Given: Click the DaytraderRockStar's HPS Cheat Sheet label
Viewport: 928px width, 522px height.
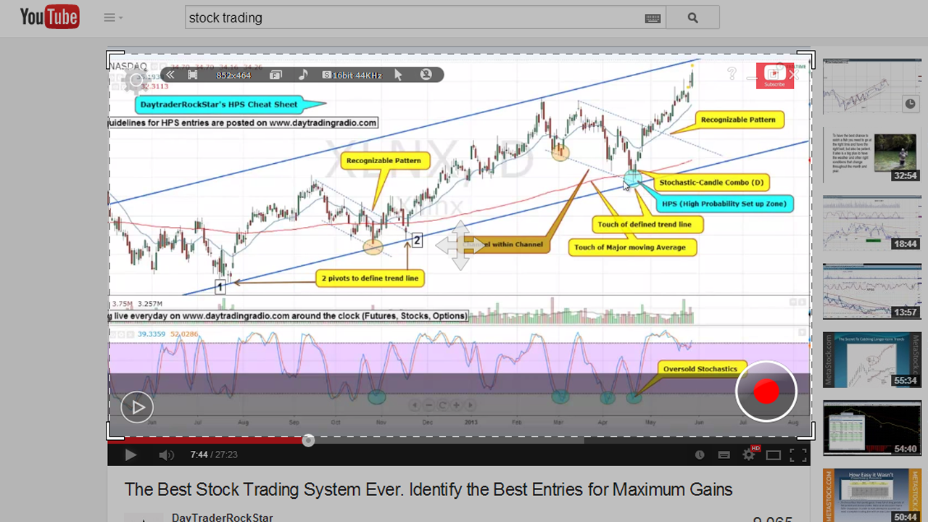Looking at the screenshot, I should point(219,104).
